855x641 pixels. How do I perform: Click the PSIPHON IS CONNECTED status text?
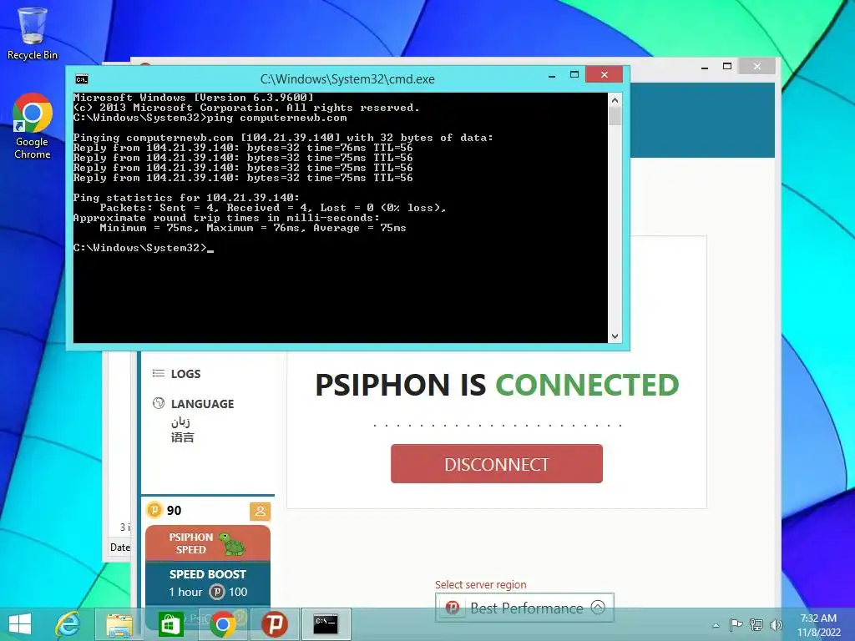pyautogui.click(x=498, y=385)
